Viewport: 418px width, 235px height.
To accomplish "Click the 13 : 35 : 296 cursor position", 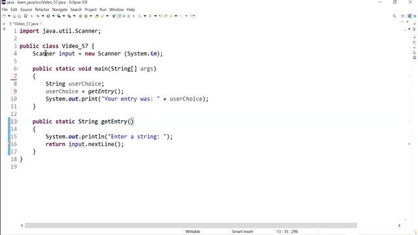I will click(x=287, y=232).
